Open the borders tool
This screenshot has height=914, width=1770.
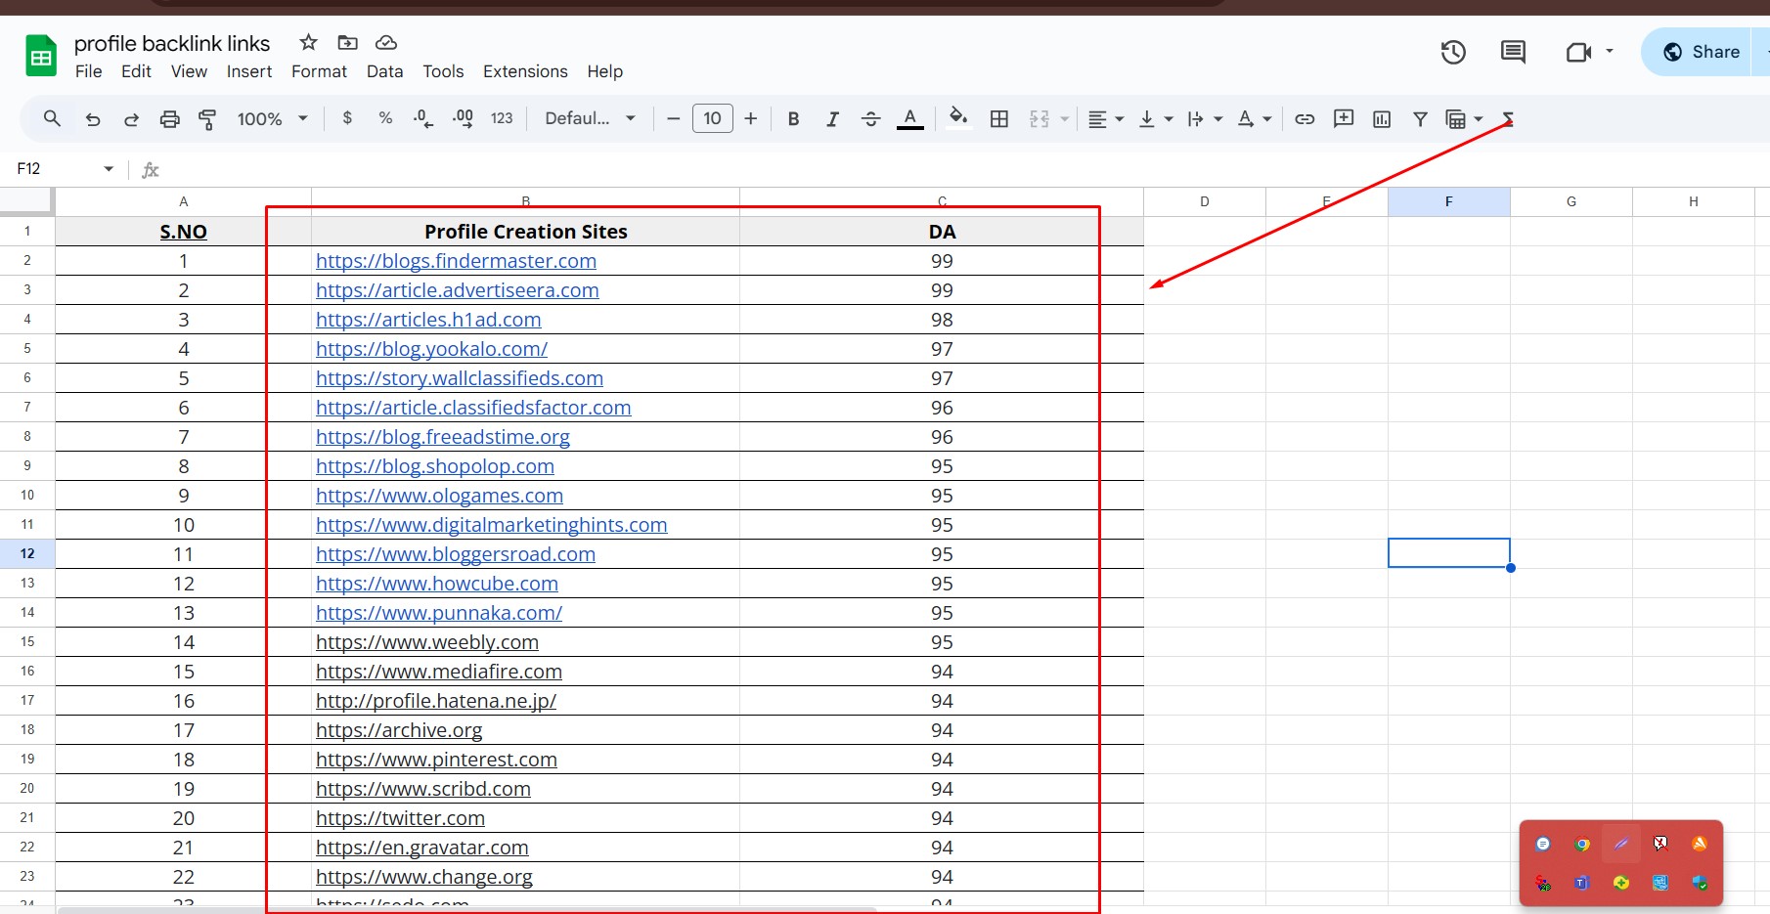[999, 119]
